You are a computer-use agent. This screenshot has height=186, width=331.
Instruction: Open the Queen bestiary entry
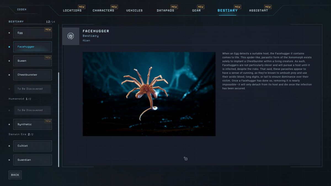(33, 61)
